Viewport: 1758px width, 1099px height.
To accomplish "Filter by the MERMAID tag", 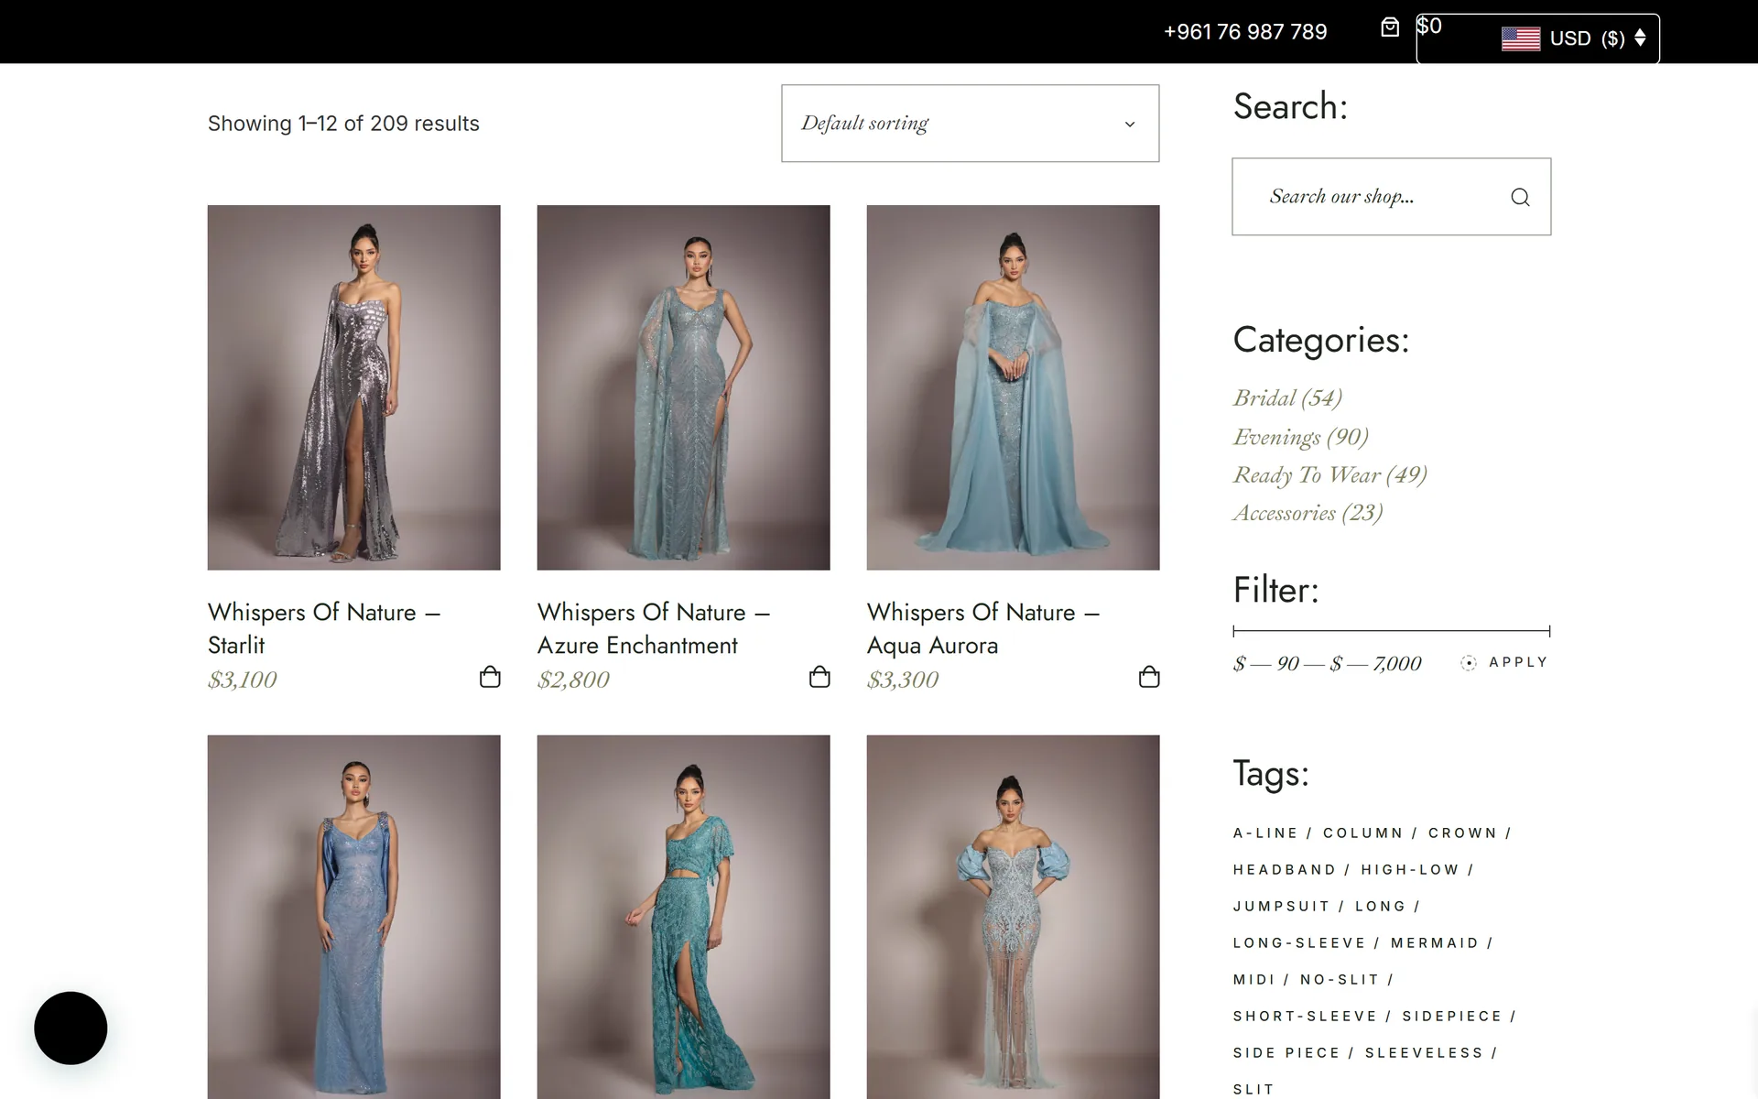I will click(1434, 943).
